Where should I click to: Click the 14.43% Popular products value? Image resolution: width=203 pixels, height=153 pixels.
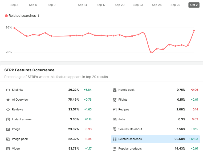[x=180, y=148]
